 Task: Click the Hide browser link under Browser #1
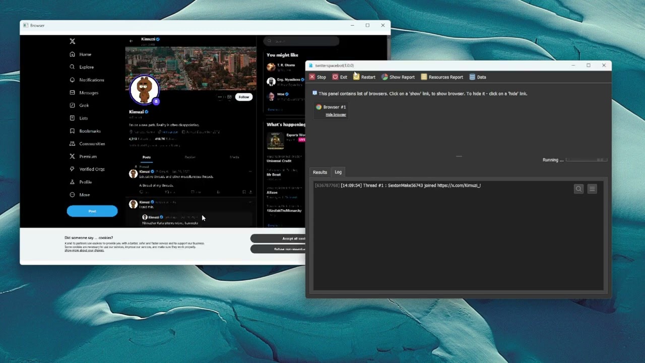(336, 114)
